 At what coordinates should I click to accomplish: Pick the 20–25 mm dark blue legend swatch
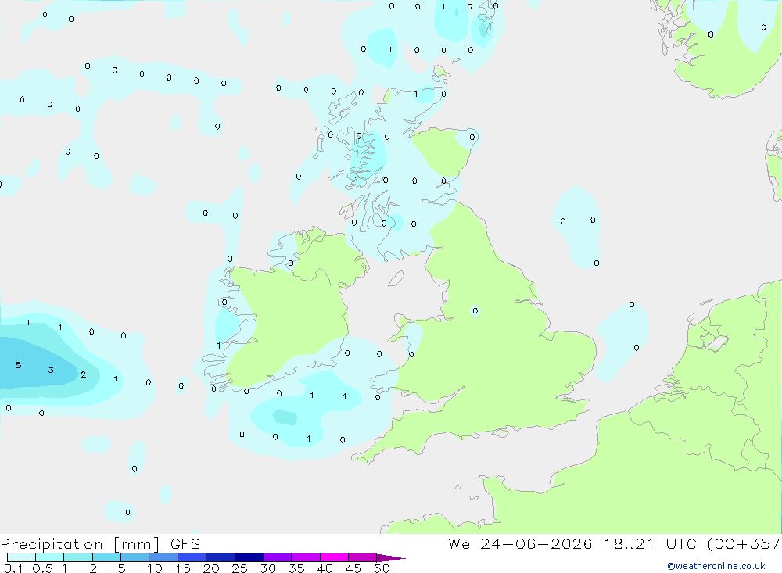pos(220,557)
